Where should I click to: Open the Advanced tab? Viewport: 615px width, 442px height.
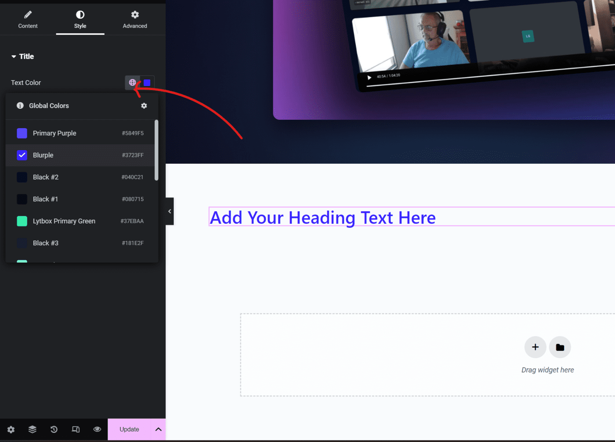135,20
